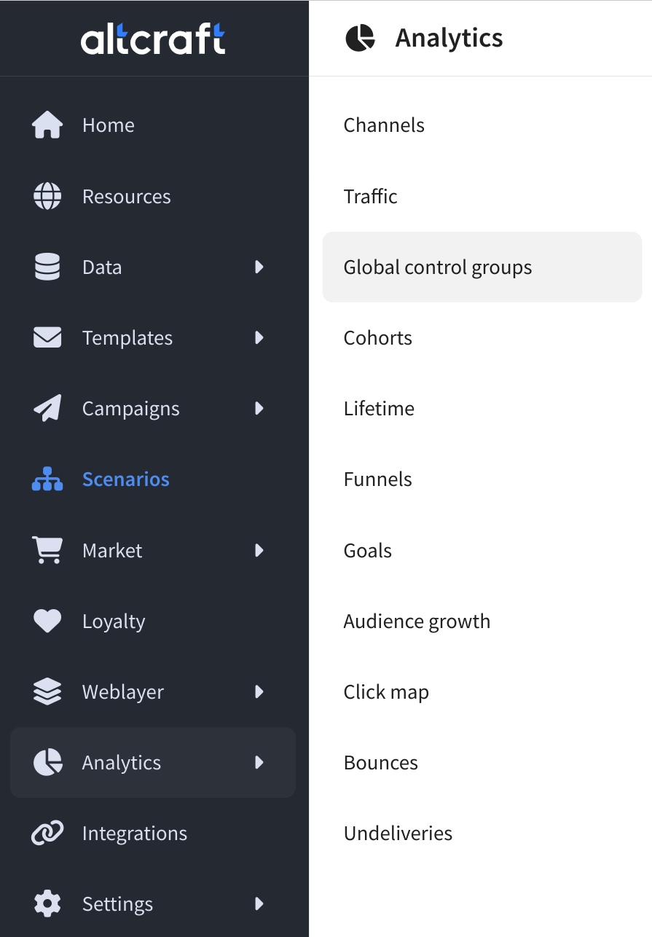Select the Campaigns paper plane icon
This screenshot has height=937, width=652.
[x=47, y=408]
